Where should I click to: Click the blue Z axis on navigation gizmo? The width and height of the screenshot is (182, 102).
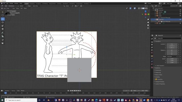tap(146, 11)
